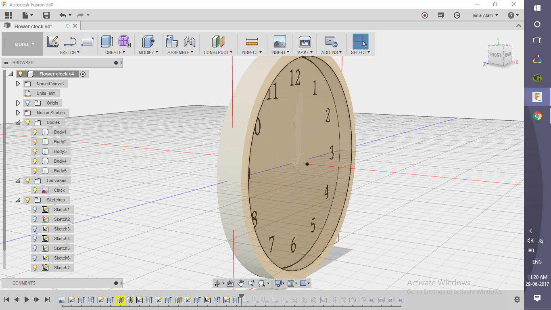Choose the Extrude tool icon
Viewport: 551px width, 310px height.
107,42
